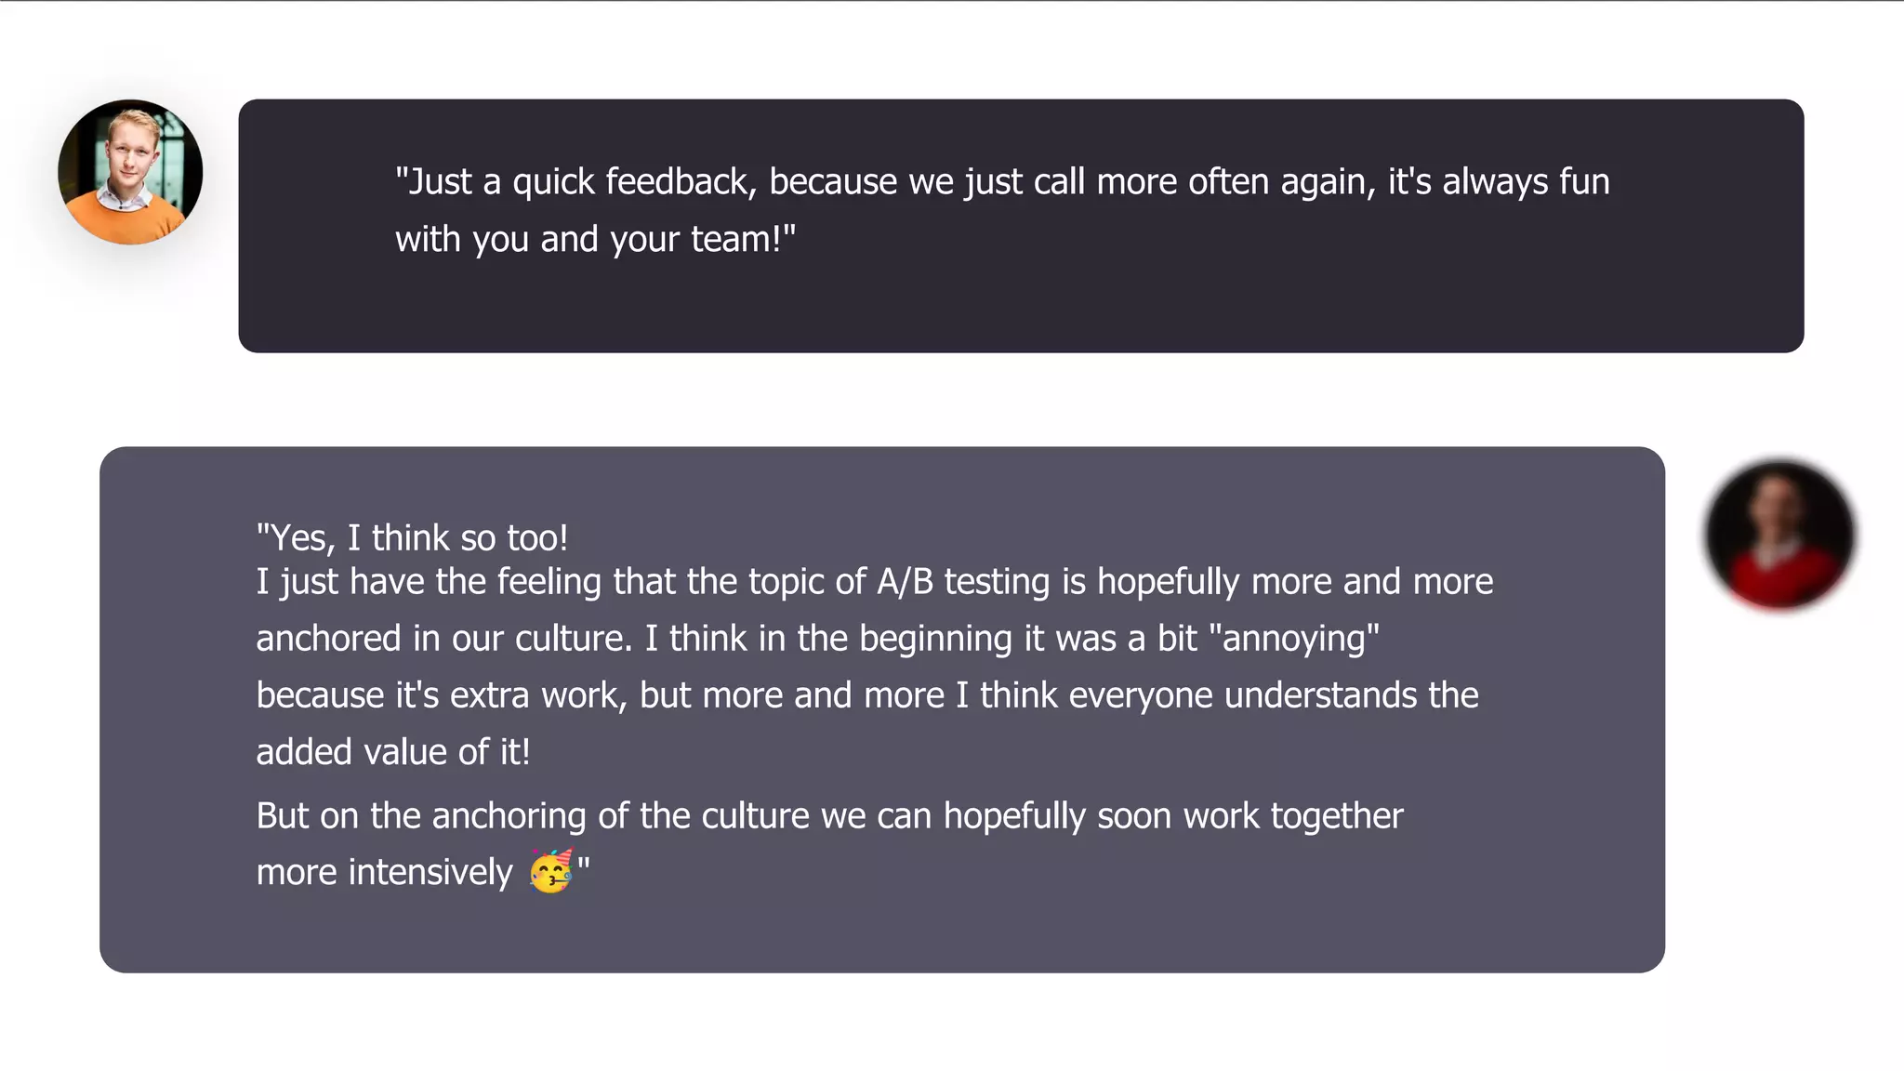1904x1071 pixels.
Task: Click the line "added value of it!"
Action: coord(393,752)
